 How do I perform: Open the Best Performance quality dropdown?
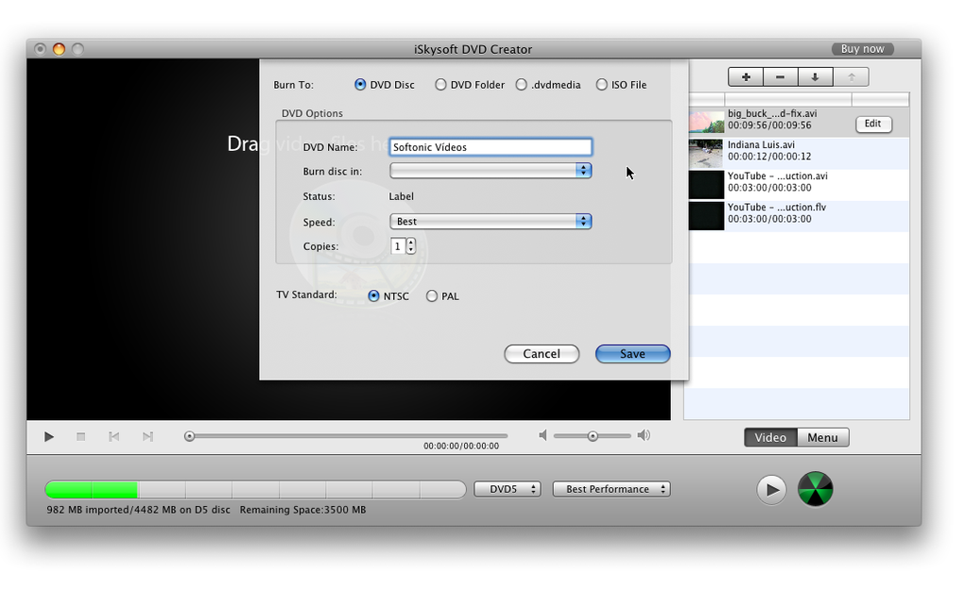click(x=611, y=489)
